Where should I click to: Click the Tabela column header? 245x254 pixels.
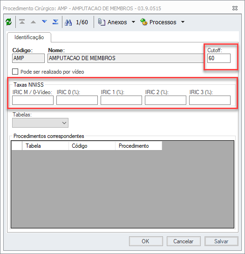point(45,146)
